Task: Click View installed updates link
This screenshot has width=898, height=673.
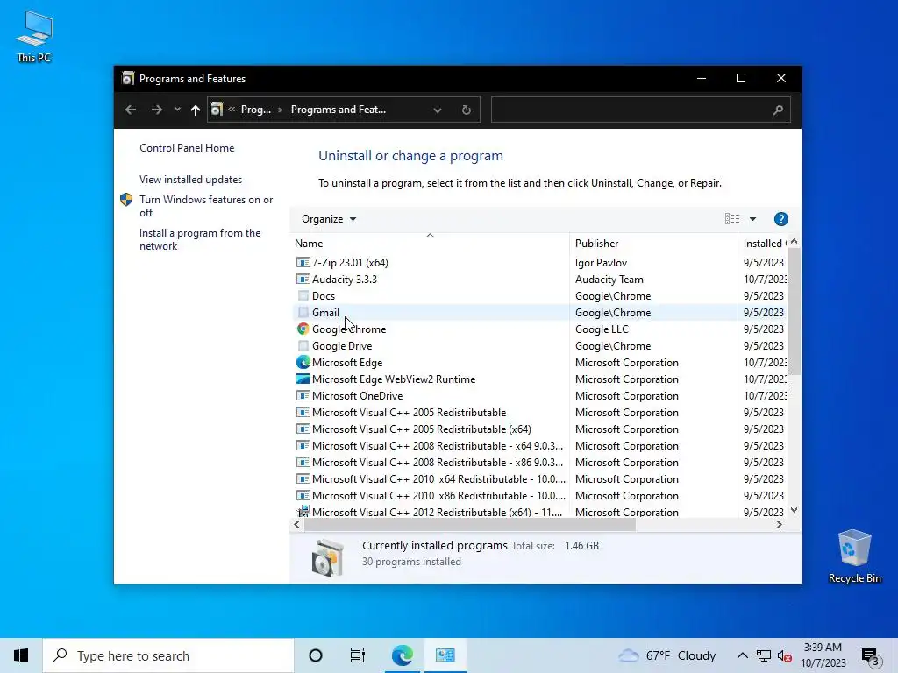Action: [190, 180]
